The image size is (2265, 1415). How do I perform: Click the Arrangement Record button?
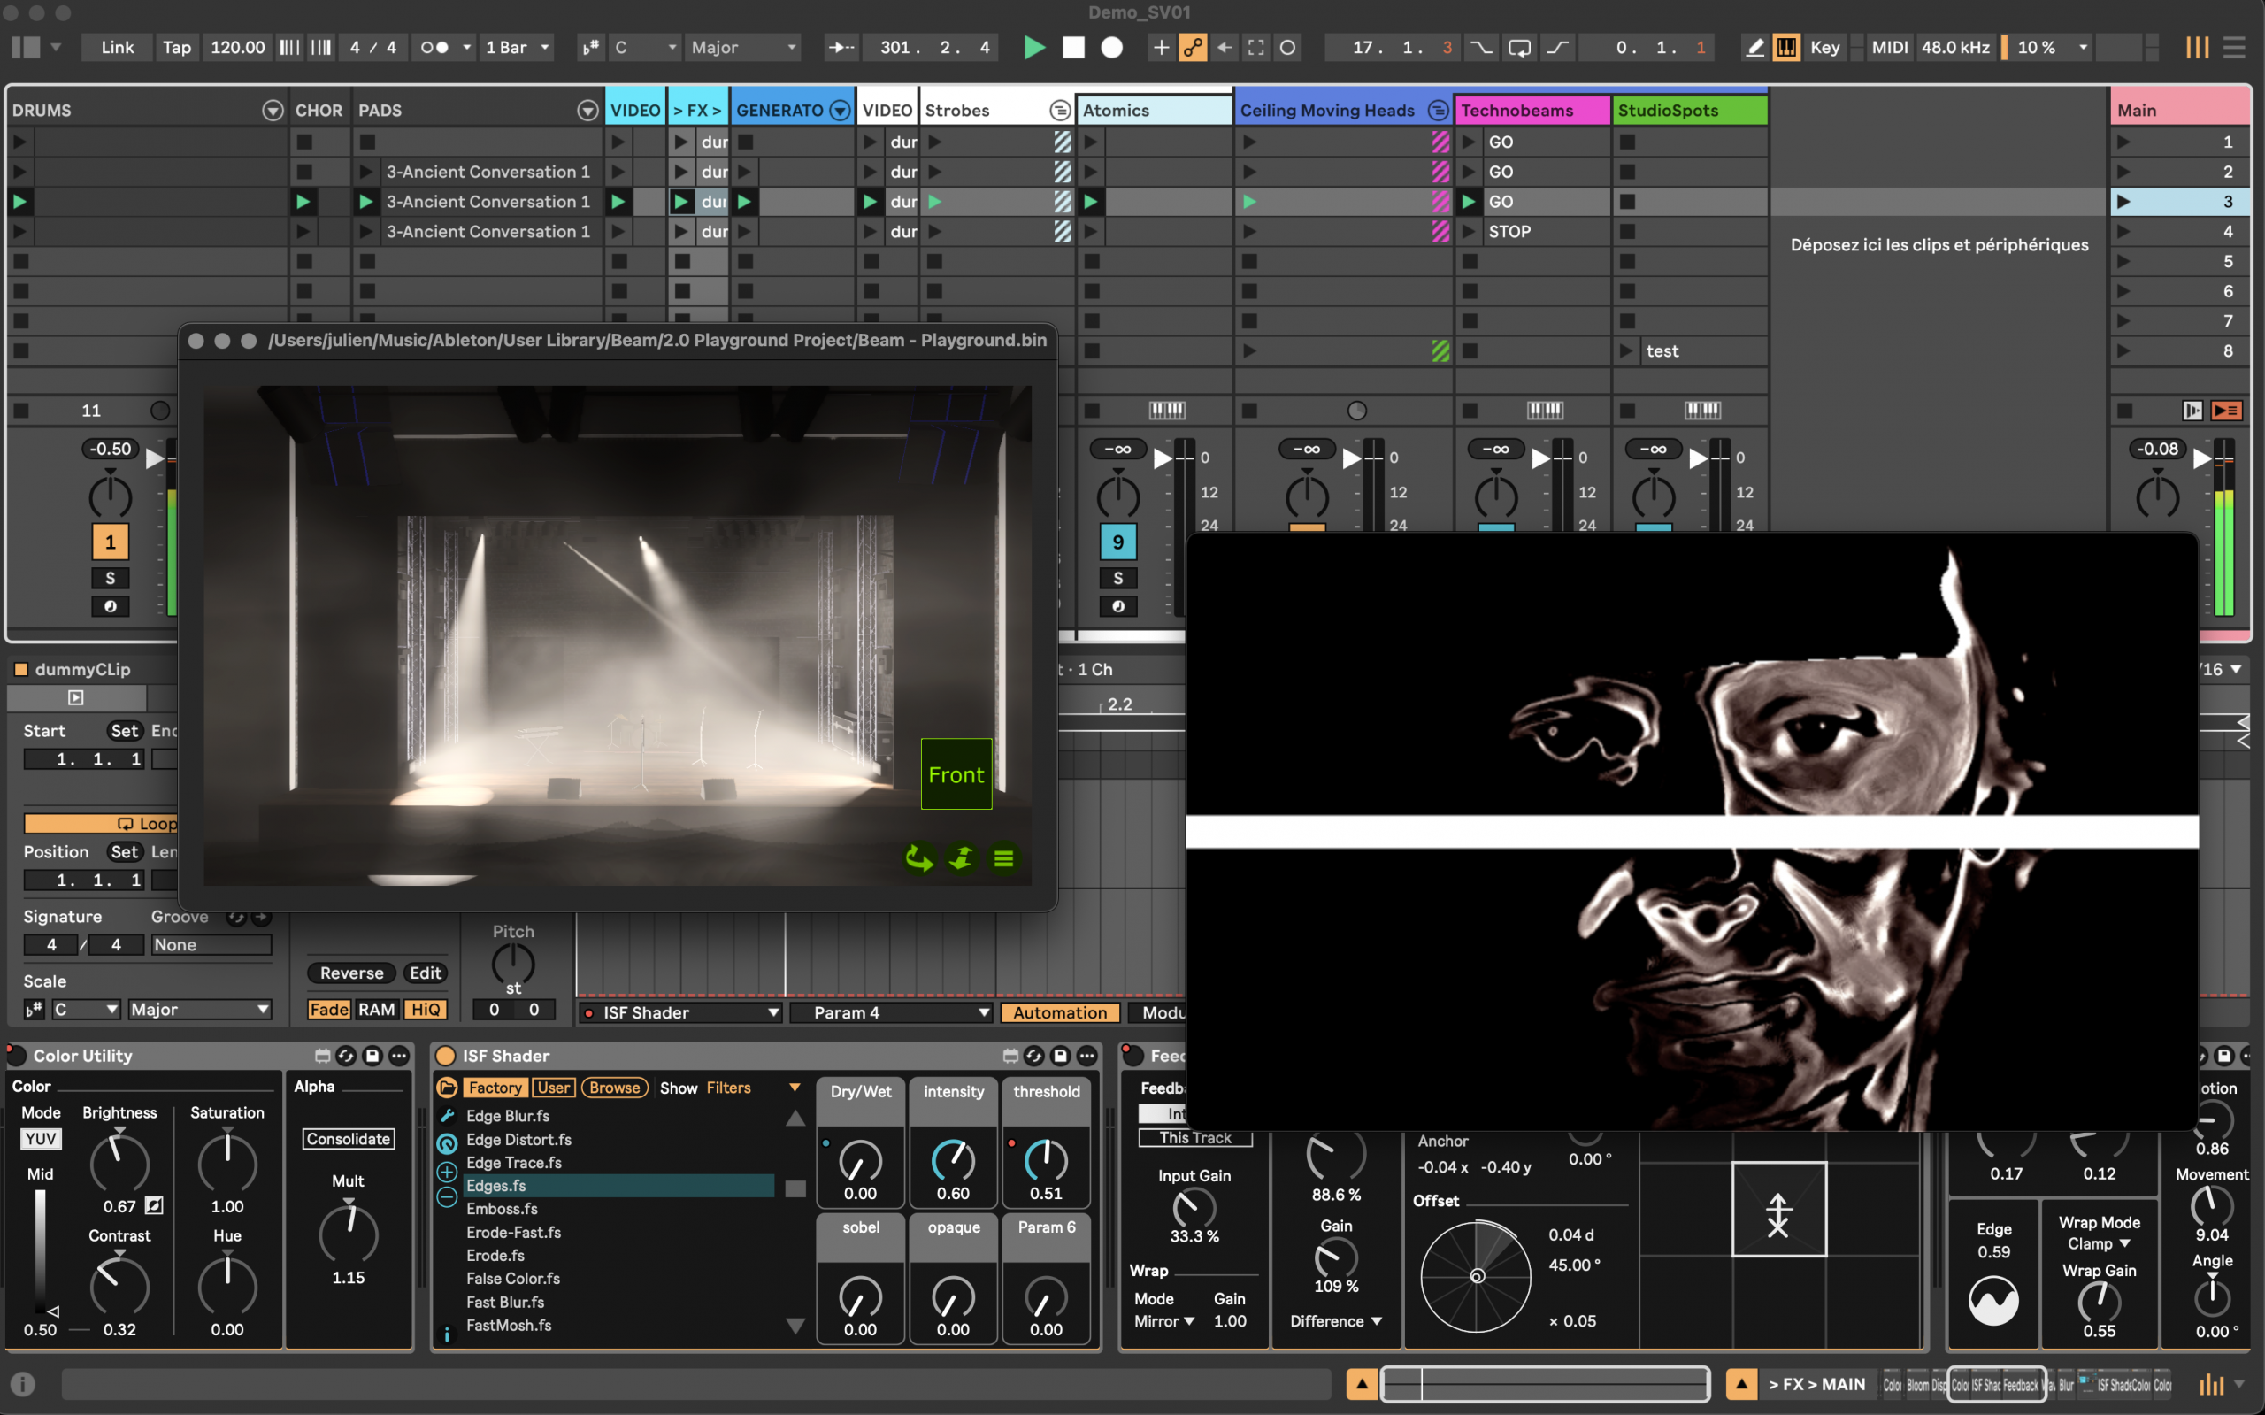pos(1111,47)
